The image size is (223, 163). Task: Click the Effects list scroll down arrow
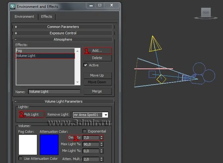(77, 82)
